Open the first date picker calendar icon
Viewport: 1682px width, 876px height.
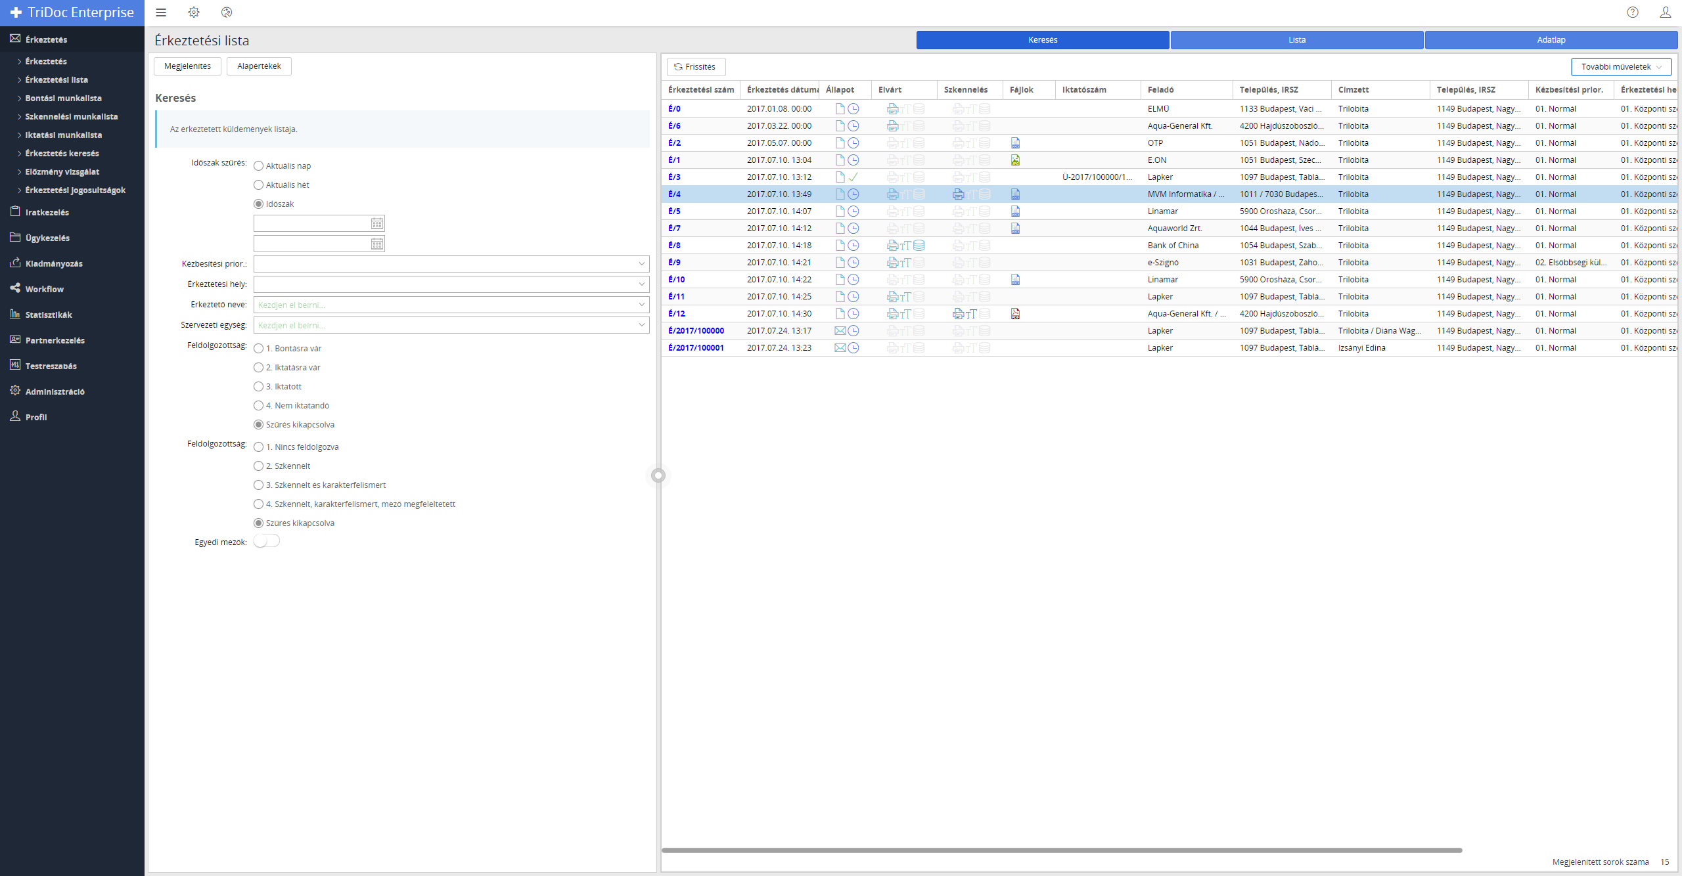(377, 224)
